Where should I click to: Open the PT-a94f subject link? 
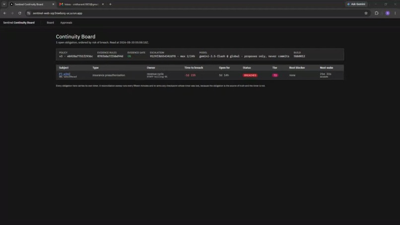[x=65, y=74]
